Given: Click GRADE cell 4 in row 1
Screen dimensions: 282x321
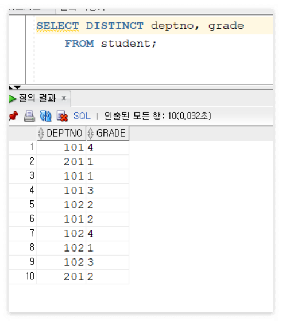Looking at the screenshot, I should (x=107, y=148).
